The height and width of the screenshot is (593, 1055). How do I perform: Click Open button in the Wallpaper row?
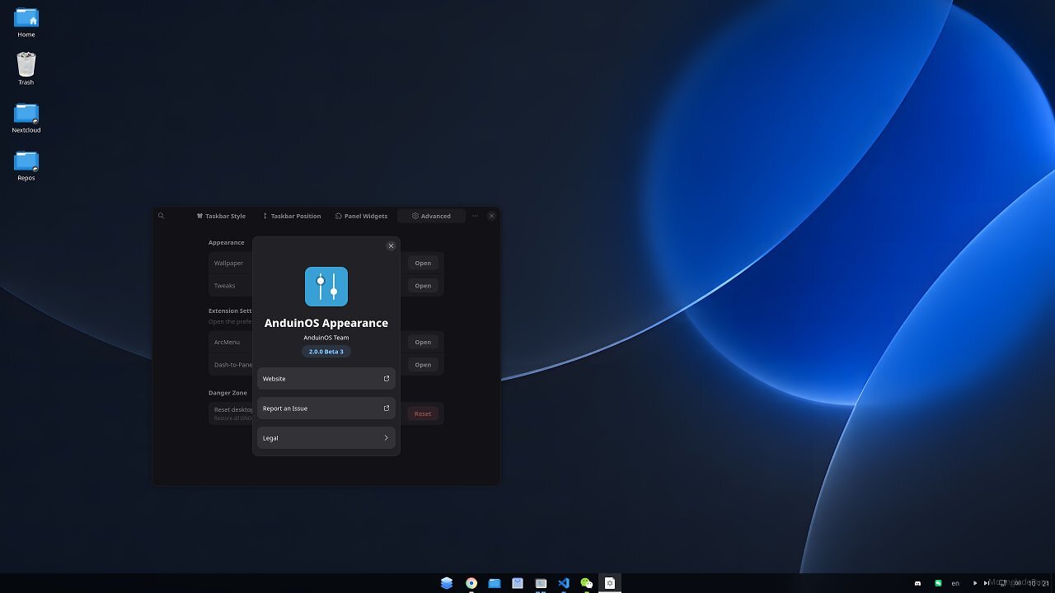point(423,264)
